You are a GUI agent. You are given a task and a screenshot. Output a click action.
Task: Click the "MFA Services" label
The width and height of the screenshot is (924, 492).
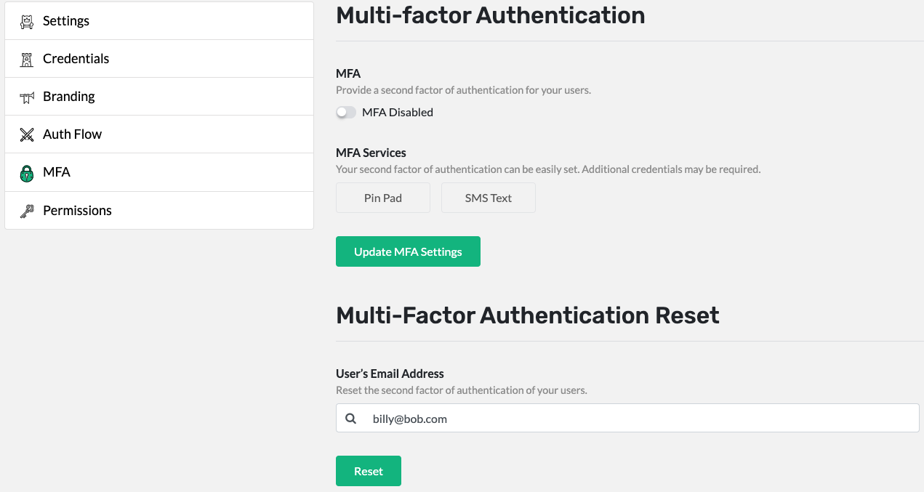pyautogui.click(x=371, y=153)
